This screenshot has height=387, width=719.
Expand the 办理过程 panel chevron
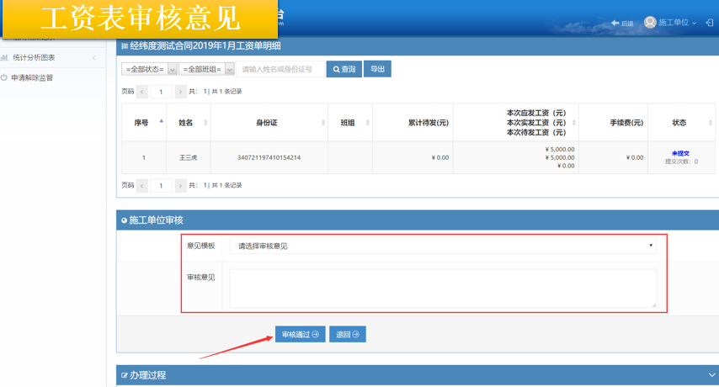(x=711, y=375)
